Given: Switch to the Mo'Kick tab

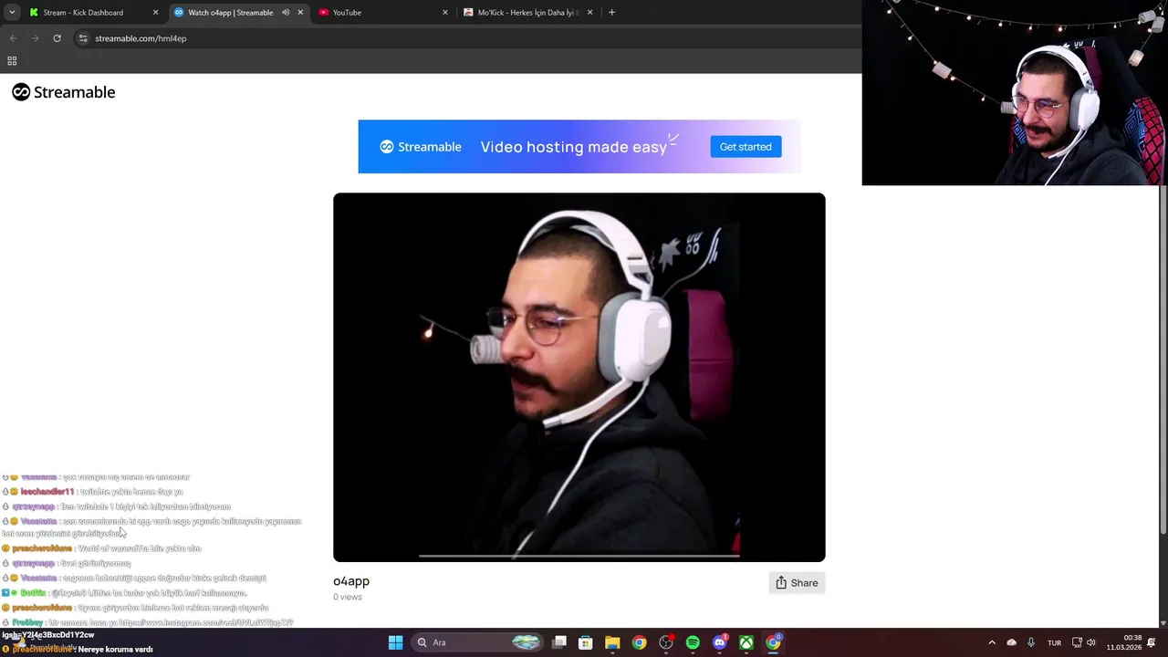Looking at the screenshot, I should pyautogui.click(x=527, y=13).
